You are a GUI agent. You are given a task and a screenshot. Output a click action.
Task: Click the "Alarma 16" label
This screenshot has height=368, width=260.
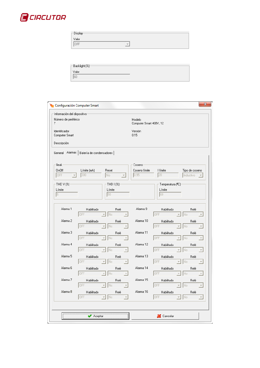point(142,292)
